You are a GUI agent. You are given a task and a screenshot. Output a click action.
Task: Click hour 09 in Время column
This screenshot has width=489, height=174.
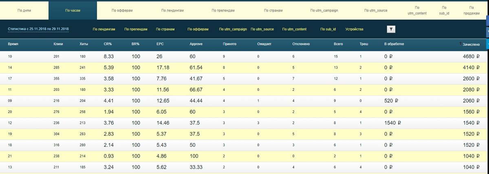pyautogui.click(x=11, y=100)
